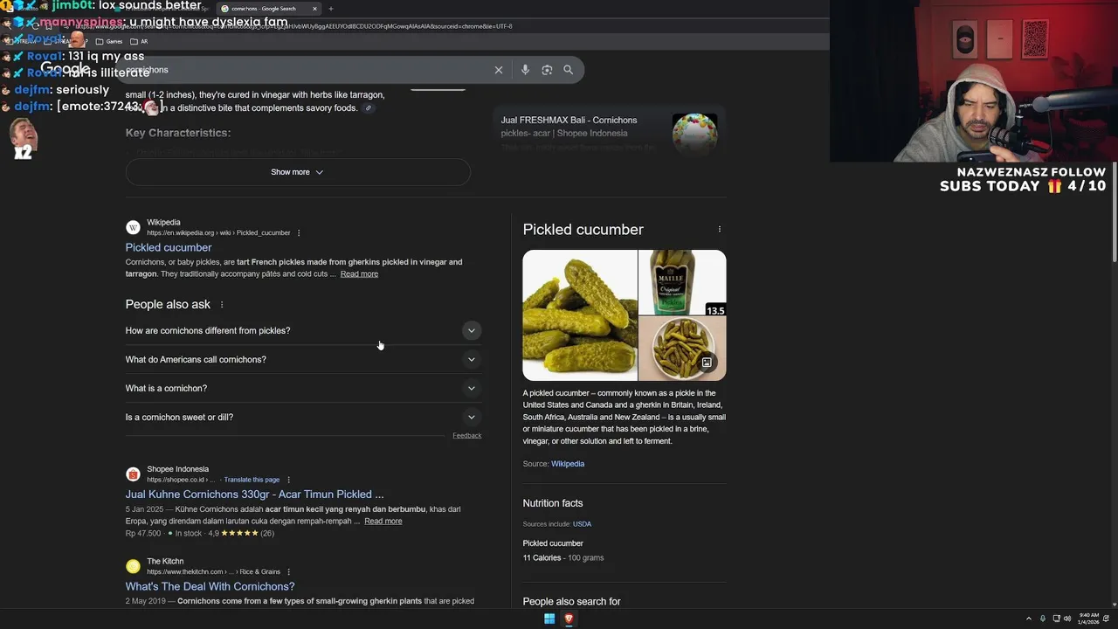Open taskbar microphone indicator
1118x629 pixels.
[1042, 619]
